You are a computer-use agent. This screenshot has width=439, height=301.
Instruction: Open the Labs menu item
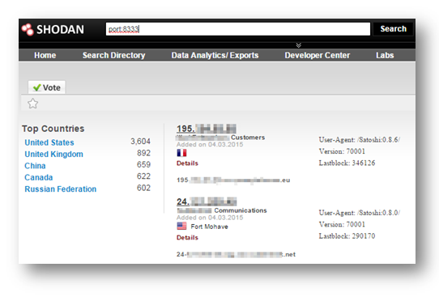pos(385,55)
